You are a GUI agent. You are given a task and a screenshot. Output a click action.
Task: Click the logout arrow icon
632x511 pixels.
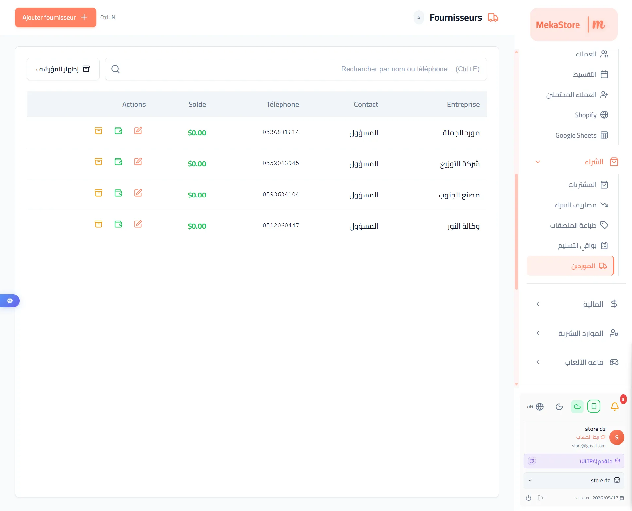[541, 498]
